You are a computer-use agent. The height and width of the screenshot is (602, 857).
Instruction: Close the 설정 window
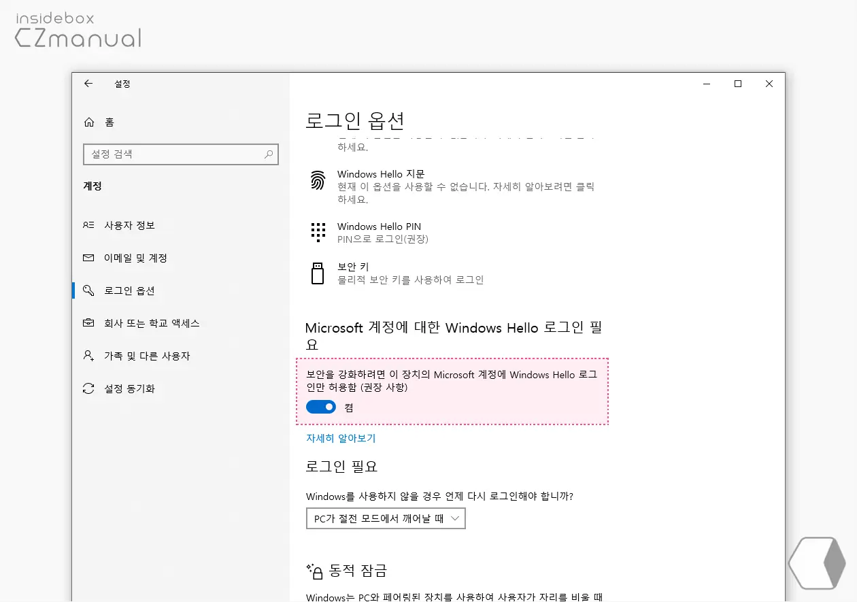point(769,84)
